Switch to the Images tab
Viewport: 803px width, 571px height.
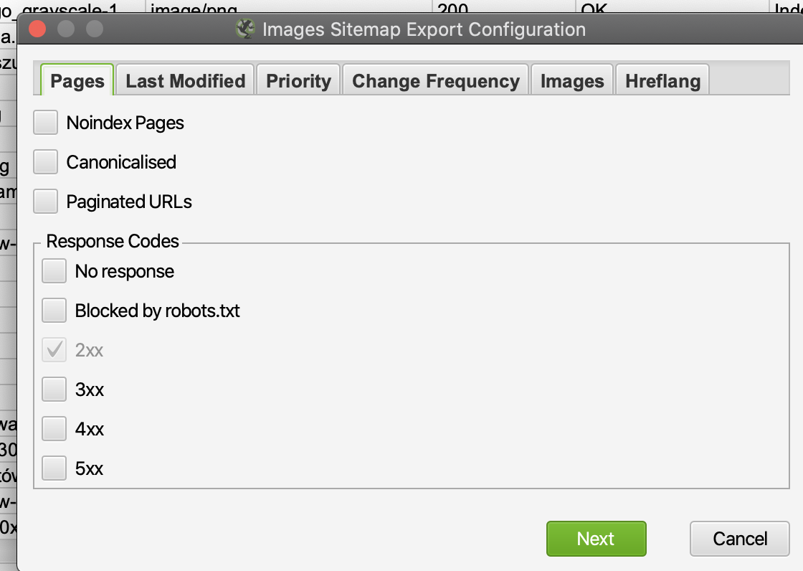point(572,81)
